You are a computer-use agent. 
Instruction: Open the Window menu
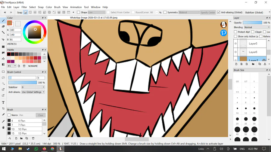pyautogui.click(x=95, y=7)
